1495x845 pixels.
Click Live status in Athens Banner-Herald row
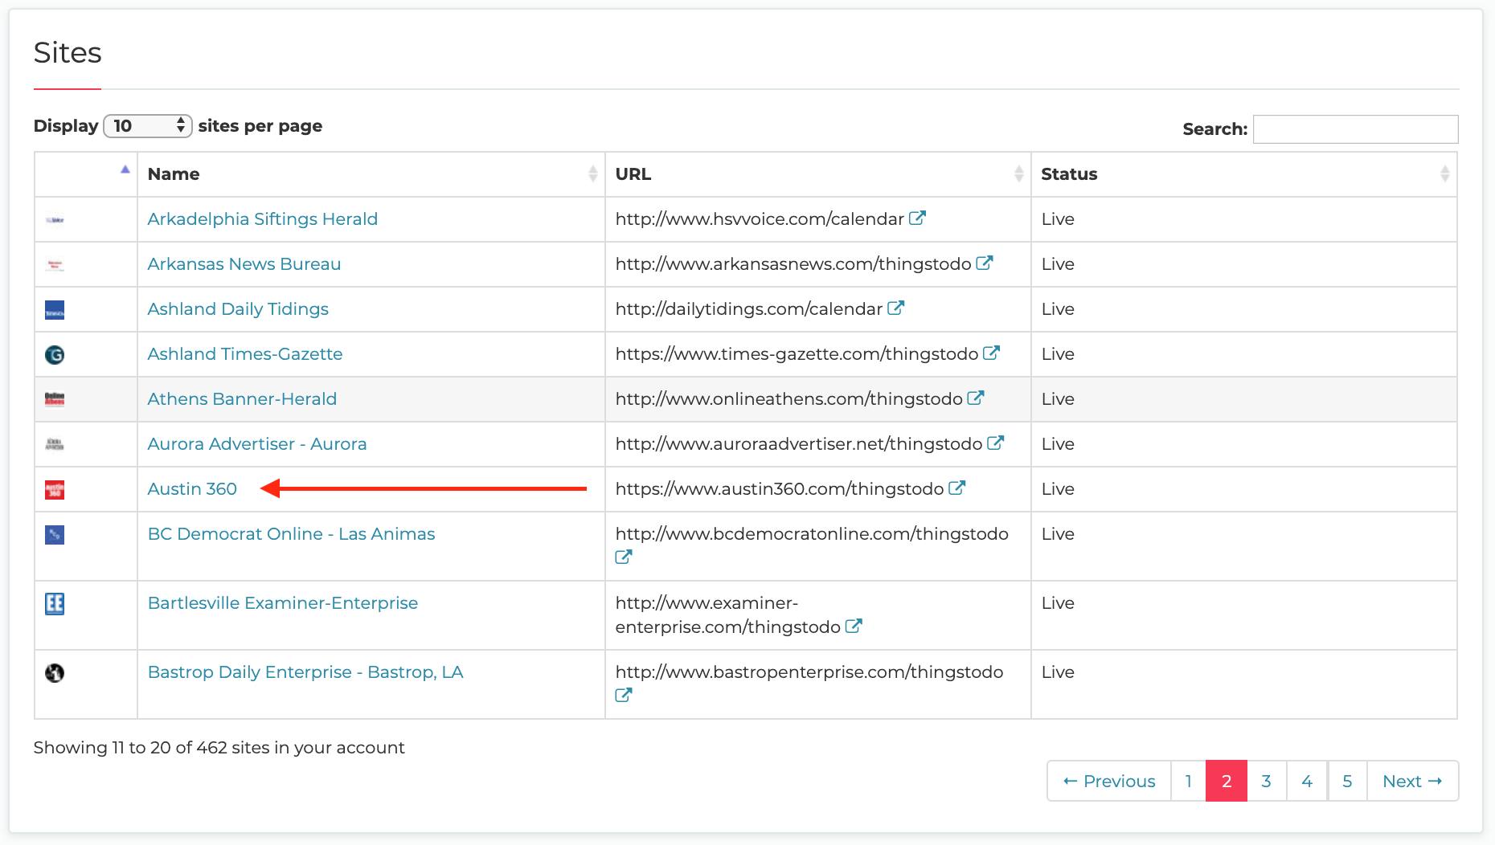pyautogui.click(x=1058, y=399)
